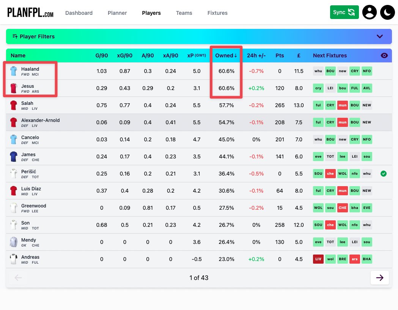Click Salah's red shirt icon
Viewport: 398px width, 310px height.
click(14, 105)
